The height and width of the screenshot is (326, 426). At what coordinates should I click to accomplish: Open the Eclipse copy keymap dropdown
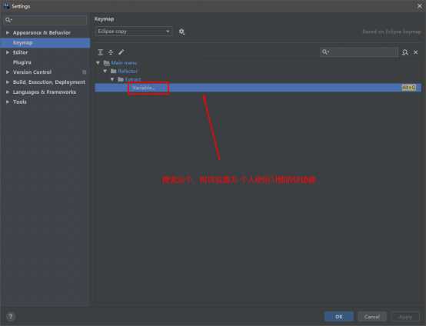pyautogui.click(x=134, y=32)
